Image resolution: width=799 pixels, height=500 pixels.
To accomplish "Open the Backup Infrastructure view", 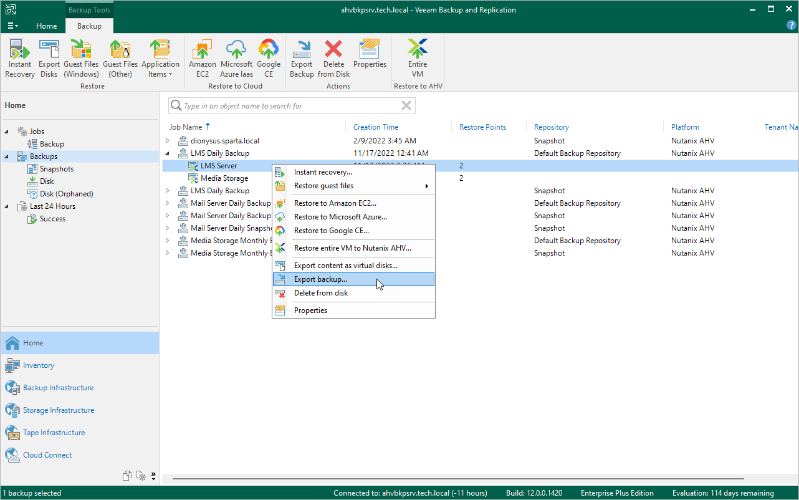I will pos(58,388).
